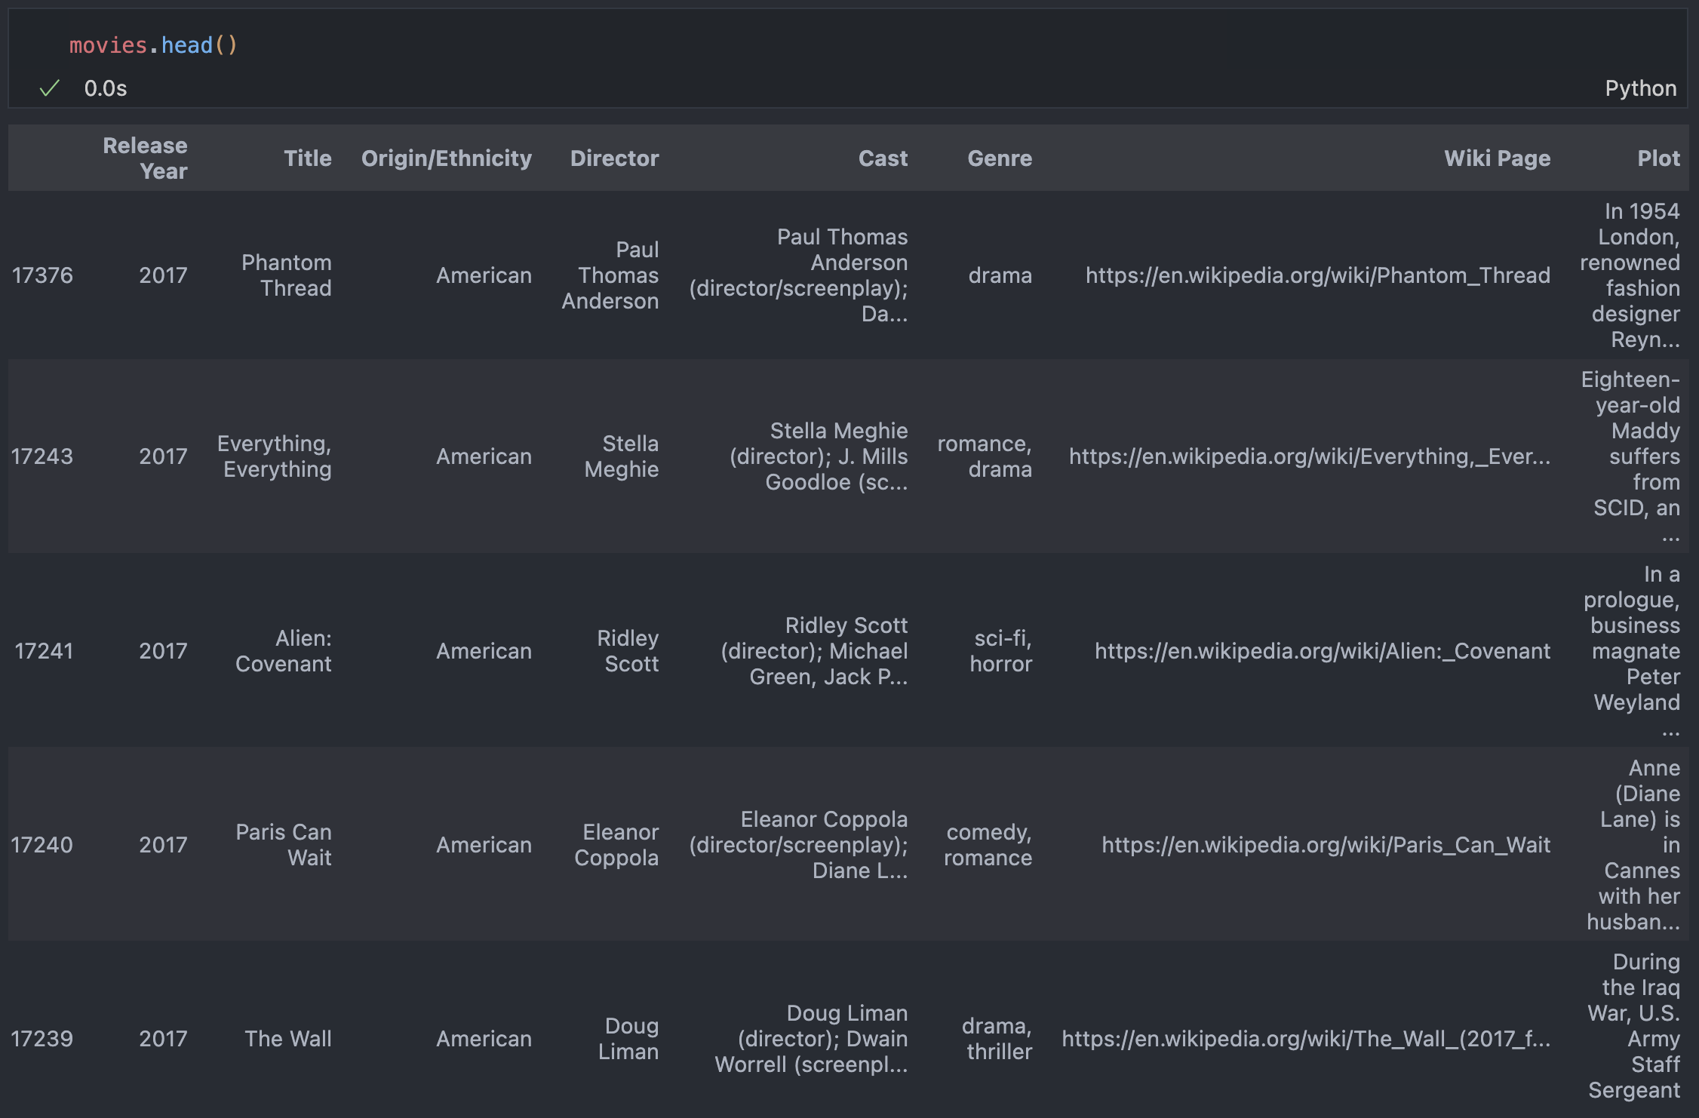The height and width of the screenshot is (1118, 1699).
Task: Open the Everything, Everything Wikipedia link
Action: (1309, 456)
